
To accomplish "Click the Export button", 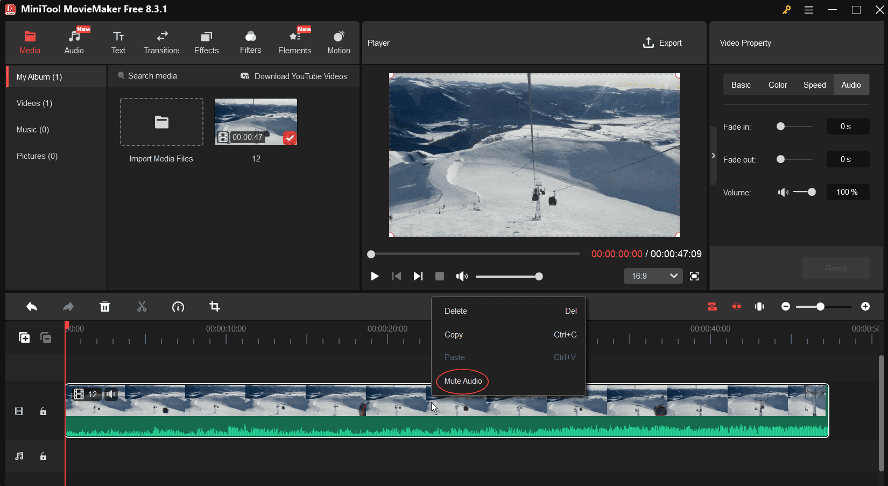I will (663, 43).
